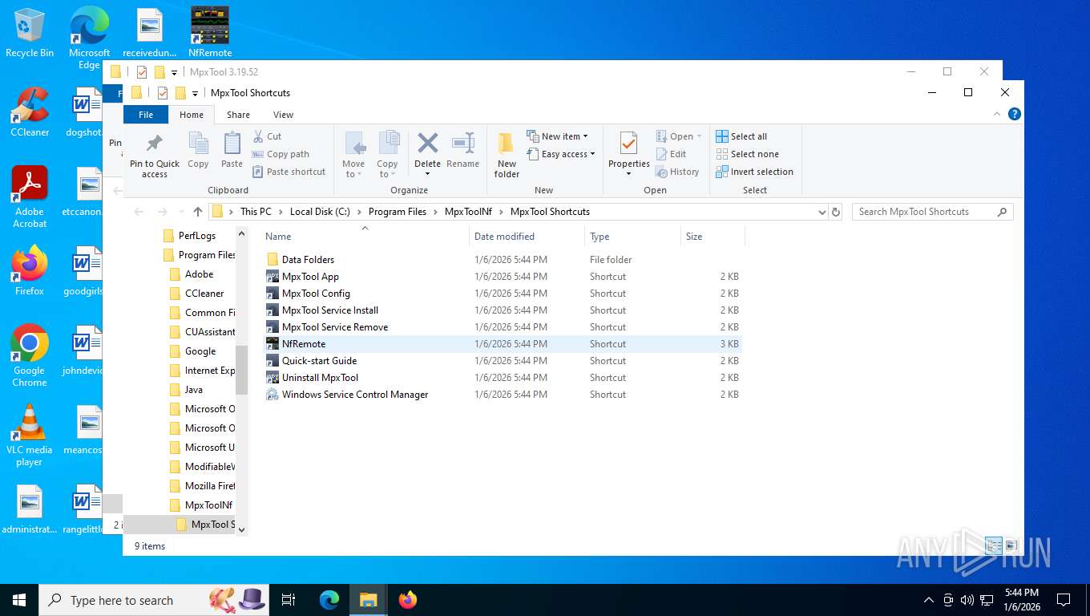Switch to the View ribbon tab
Screen dimensions: 1090x616
pos(283,115)
